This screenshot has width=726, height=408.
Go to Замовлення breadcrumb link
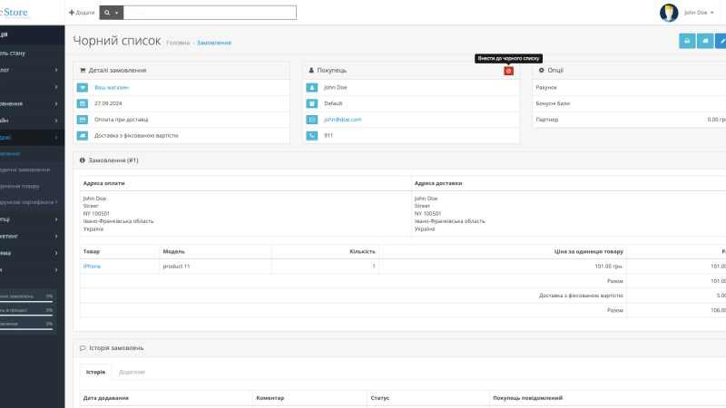214,43
